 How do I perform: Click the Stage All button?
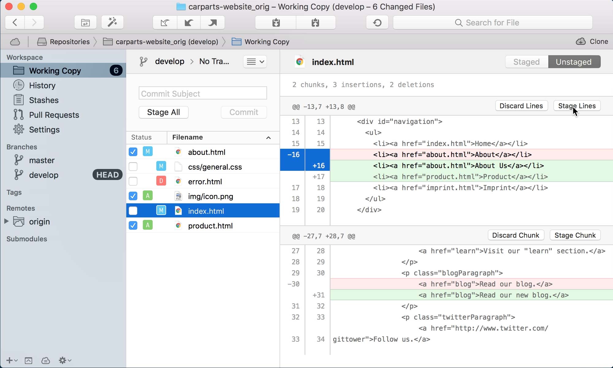pos(163,112)
